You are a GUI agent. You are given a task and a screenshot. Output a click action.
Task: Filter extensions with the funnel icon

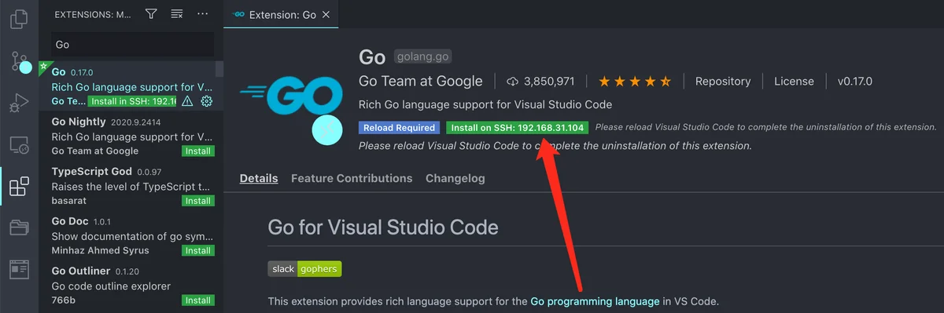[151, 13]
